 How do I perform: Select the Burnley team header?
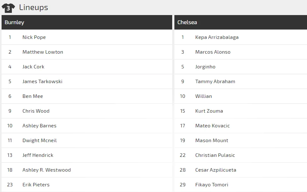(x=14, y=22)
